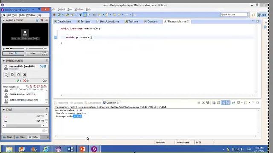The height and width of the screenshot is (153, 273).
Task: Click the Clear Console icon
Action: click(x=214, y=103)
